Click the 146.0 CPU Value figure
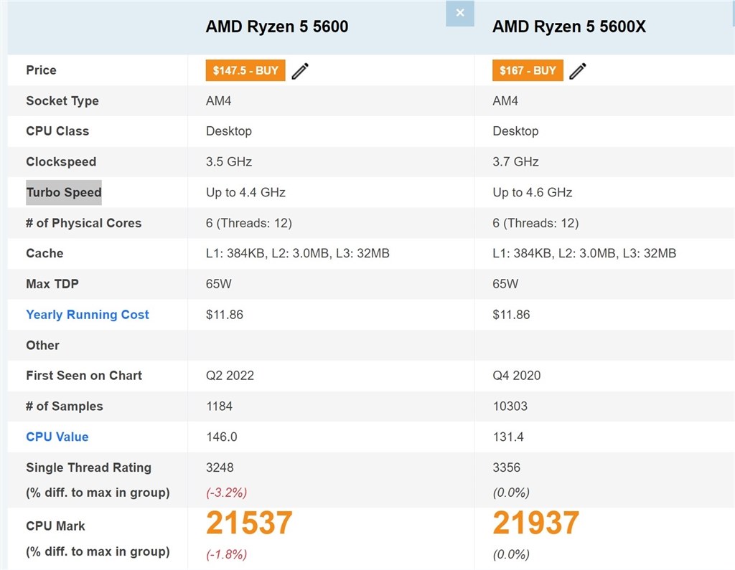The image size is (735, 570). [222, 437]
